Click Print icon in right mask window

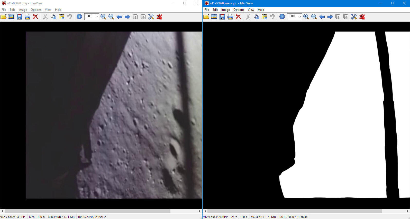(x=230, y=17)
